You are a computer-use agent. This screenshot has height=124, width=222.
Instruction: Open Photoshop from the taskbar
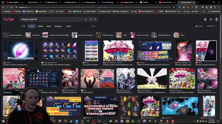coord(105,121)
